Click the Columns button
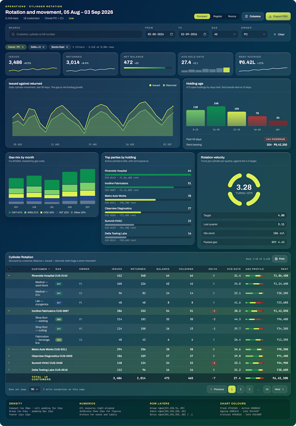 point(253,16)
